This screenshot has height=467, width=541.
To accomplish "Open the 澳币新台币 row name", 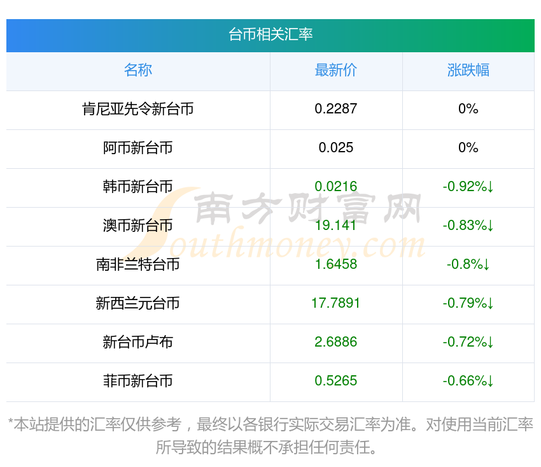I will tap(138, 226).
